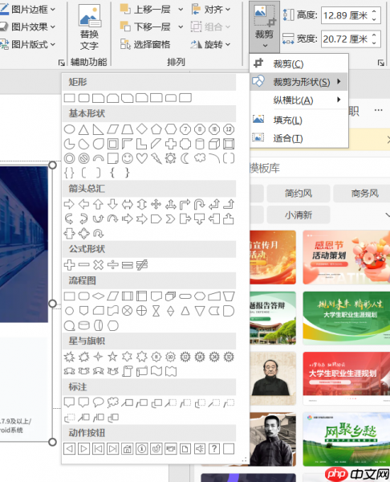Select the Sound action button shape
This screenshot has height=482, width=390.
200,449
